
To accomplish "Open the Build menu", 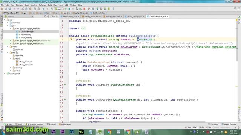I will tap(50, 5).
